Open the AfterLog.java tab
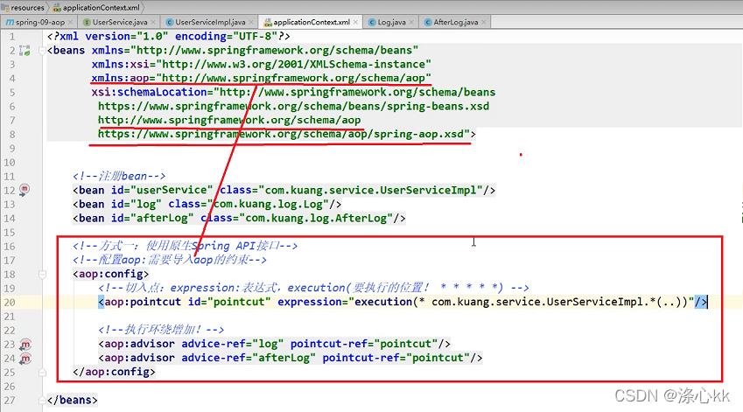 [455, 22]
